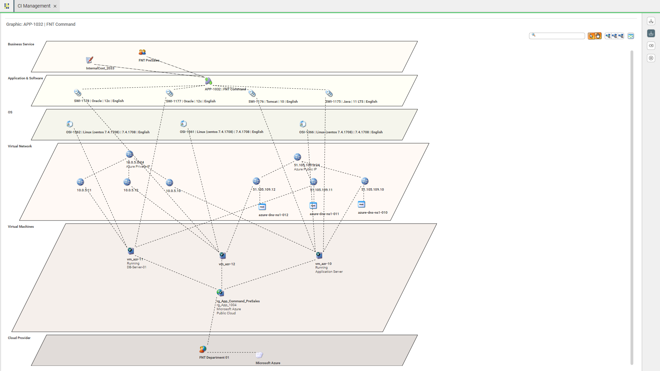660x371 pixels.
Task: Select the vm_azr-11 virtual machine icon
Action: [x=131, y=251]
